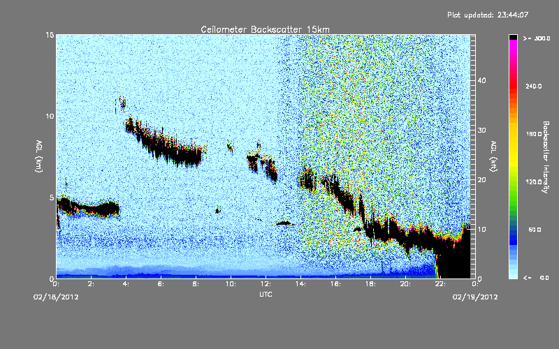Click the colorbar's 180.0 value label
This screenshot has height=349, width=559.
tap(534, 134)
